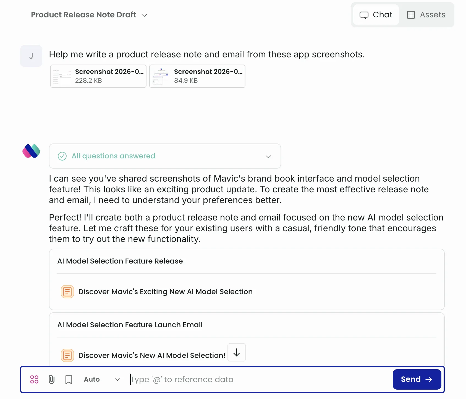466x399 pixels.
Task: Click AI Model Selection Feature Release heading
Action: (120, 261)
